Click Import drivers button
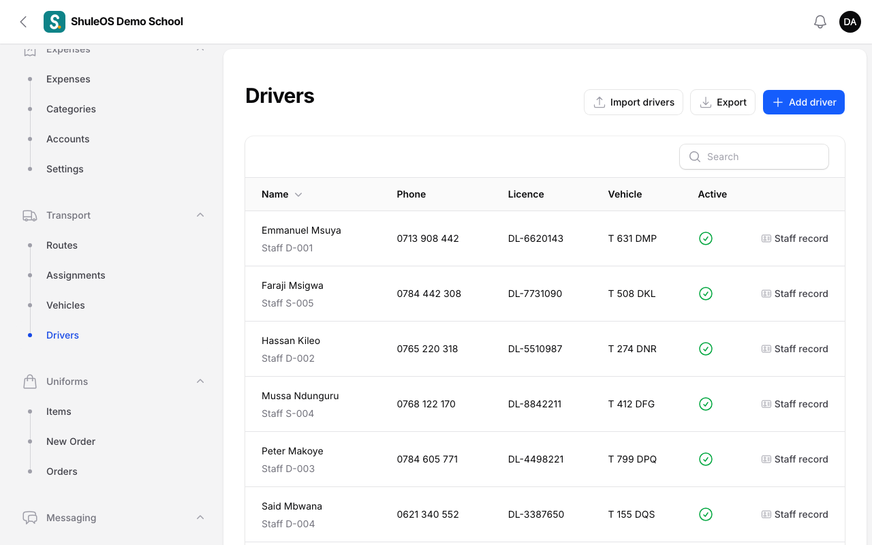Screen dimensions: 872x545 634,102
